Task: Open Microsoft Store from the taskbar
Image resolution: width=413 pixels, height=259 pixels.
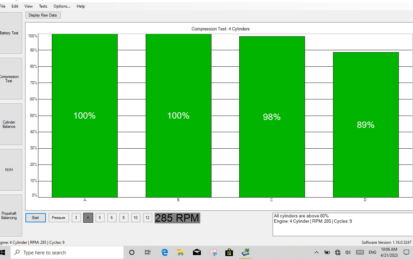Action: click(x=229, y=253)
